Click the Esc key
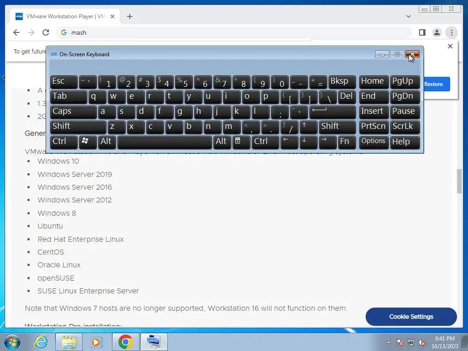This screenshot has height=351, width=468. point(64,82)
